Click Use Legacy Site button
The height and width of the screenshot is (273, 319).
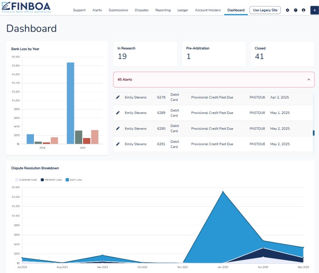(x=265, y=10)
